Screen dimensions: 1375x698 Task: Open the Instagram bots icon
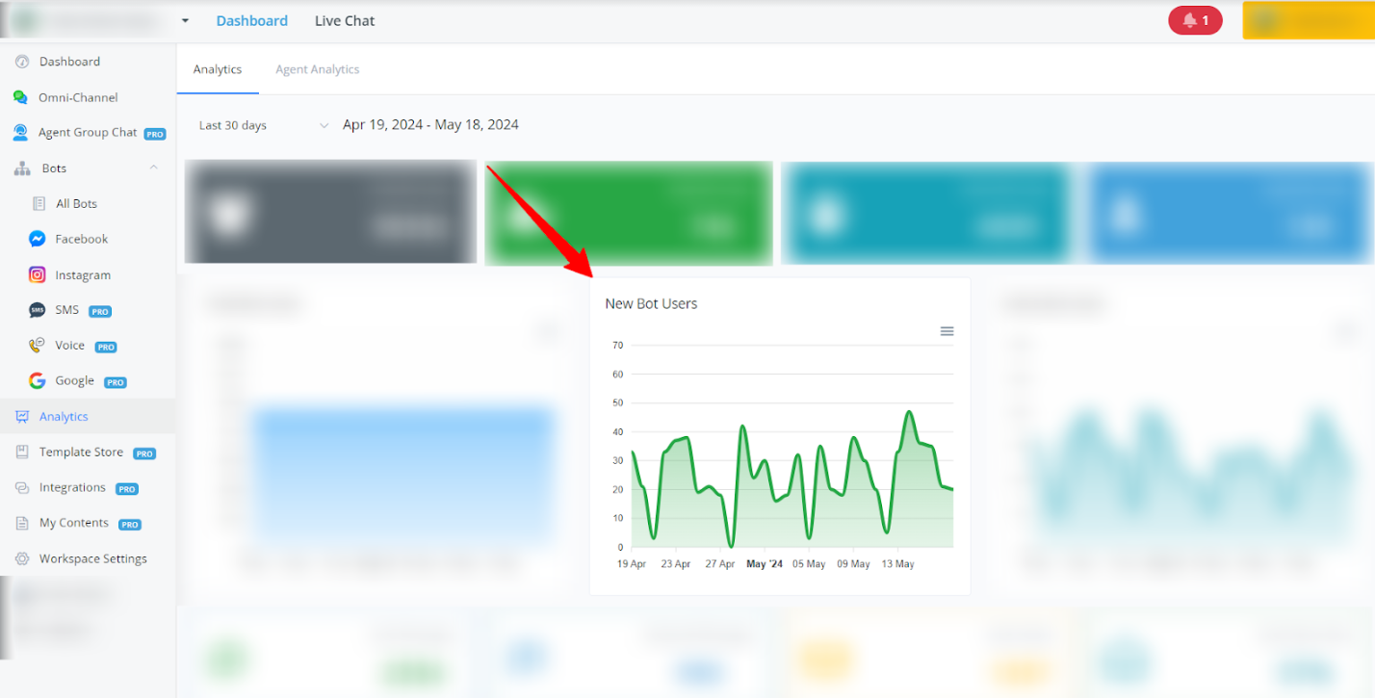[37, 274]
